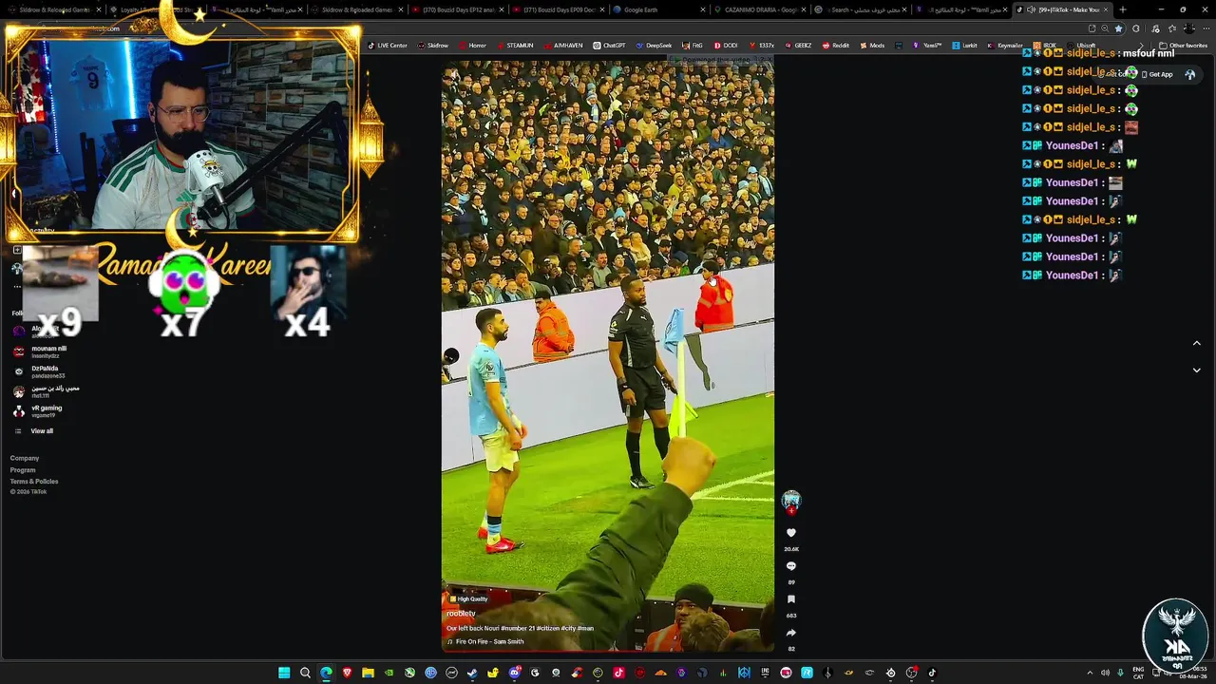Like the TikTok video with heart icon
This screenshot has height=684, width=1216.
pyautogui.click(x=791, y=533)
